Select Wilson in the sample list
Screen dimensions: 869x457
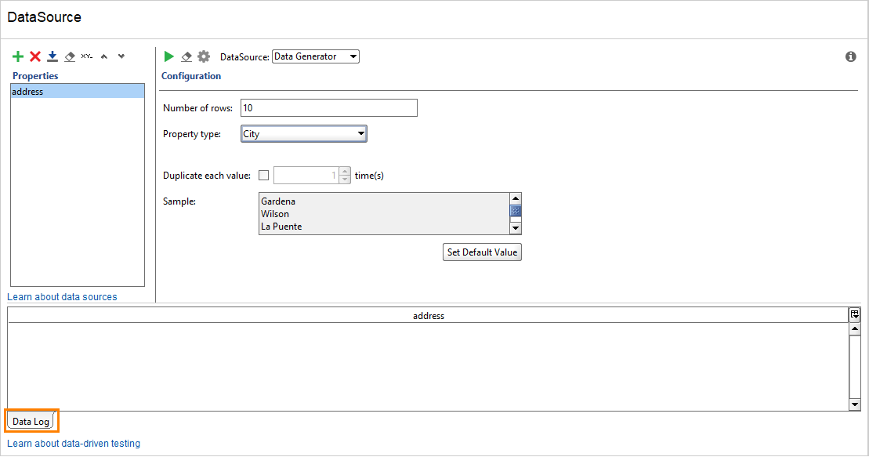coord(275,213)
